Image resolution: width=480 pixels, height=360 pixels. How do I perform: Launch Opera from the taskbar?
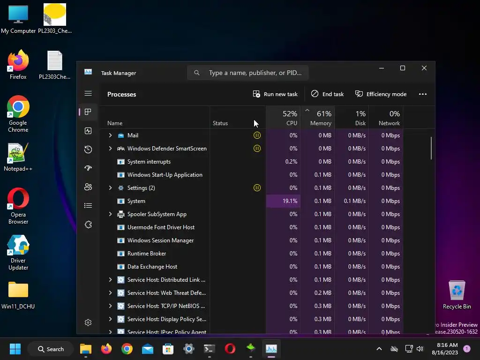pyautogui.click(x=230, y=349)
